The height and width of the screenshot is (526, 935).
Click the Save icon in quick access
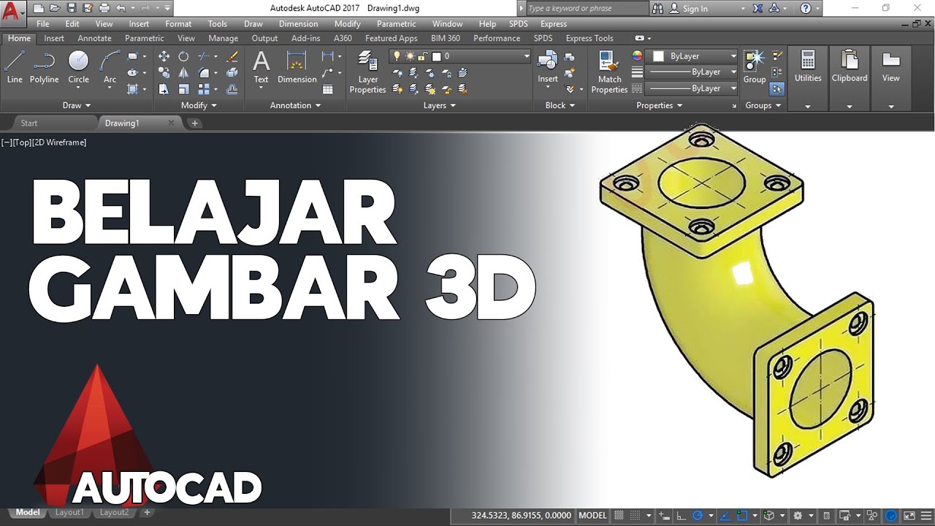[72, 8]
